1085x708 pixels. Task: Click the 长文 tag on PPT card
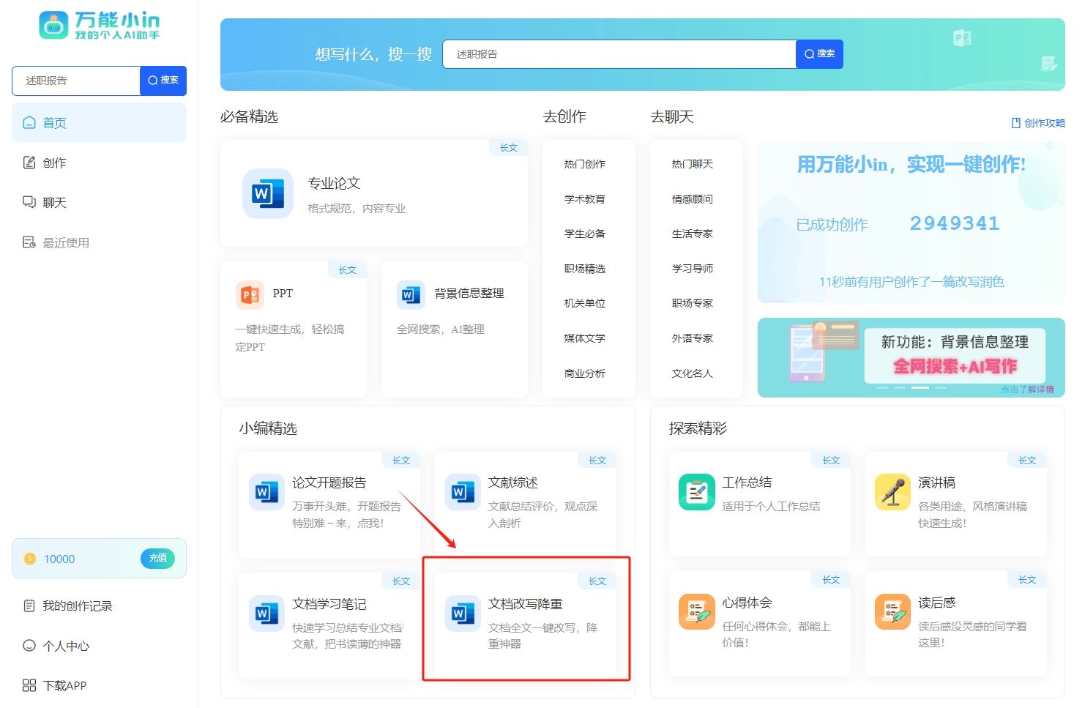pyautogui.click(x=348, y=269)
